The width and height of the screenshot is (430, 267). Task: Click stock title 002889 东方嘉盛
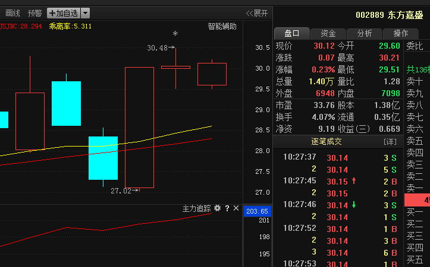point(390,15)
